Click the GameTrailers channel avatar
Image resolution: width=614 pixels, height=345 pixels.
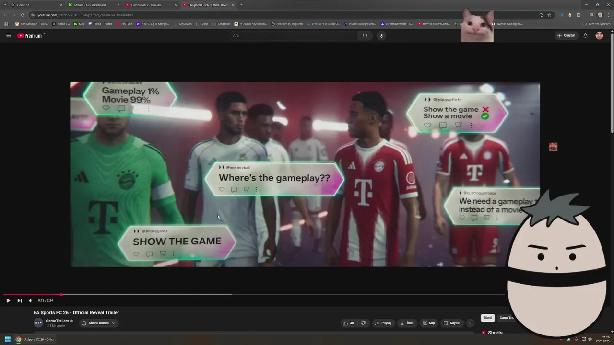[x=38, y=323]
